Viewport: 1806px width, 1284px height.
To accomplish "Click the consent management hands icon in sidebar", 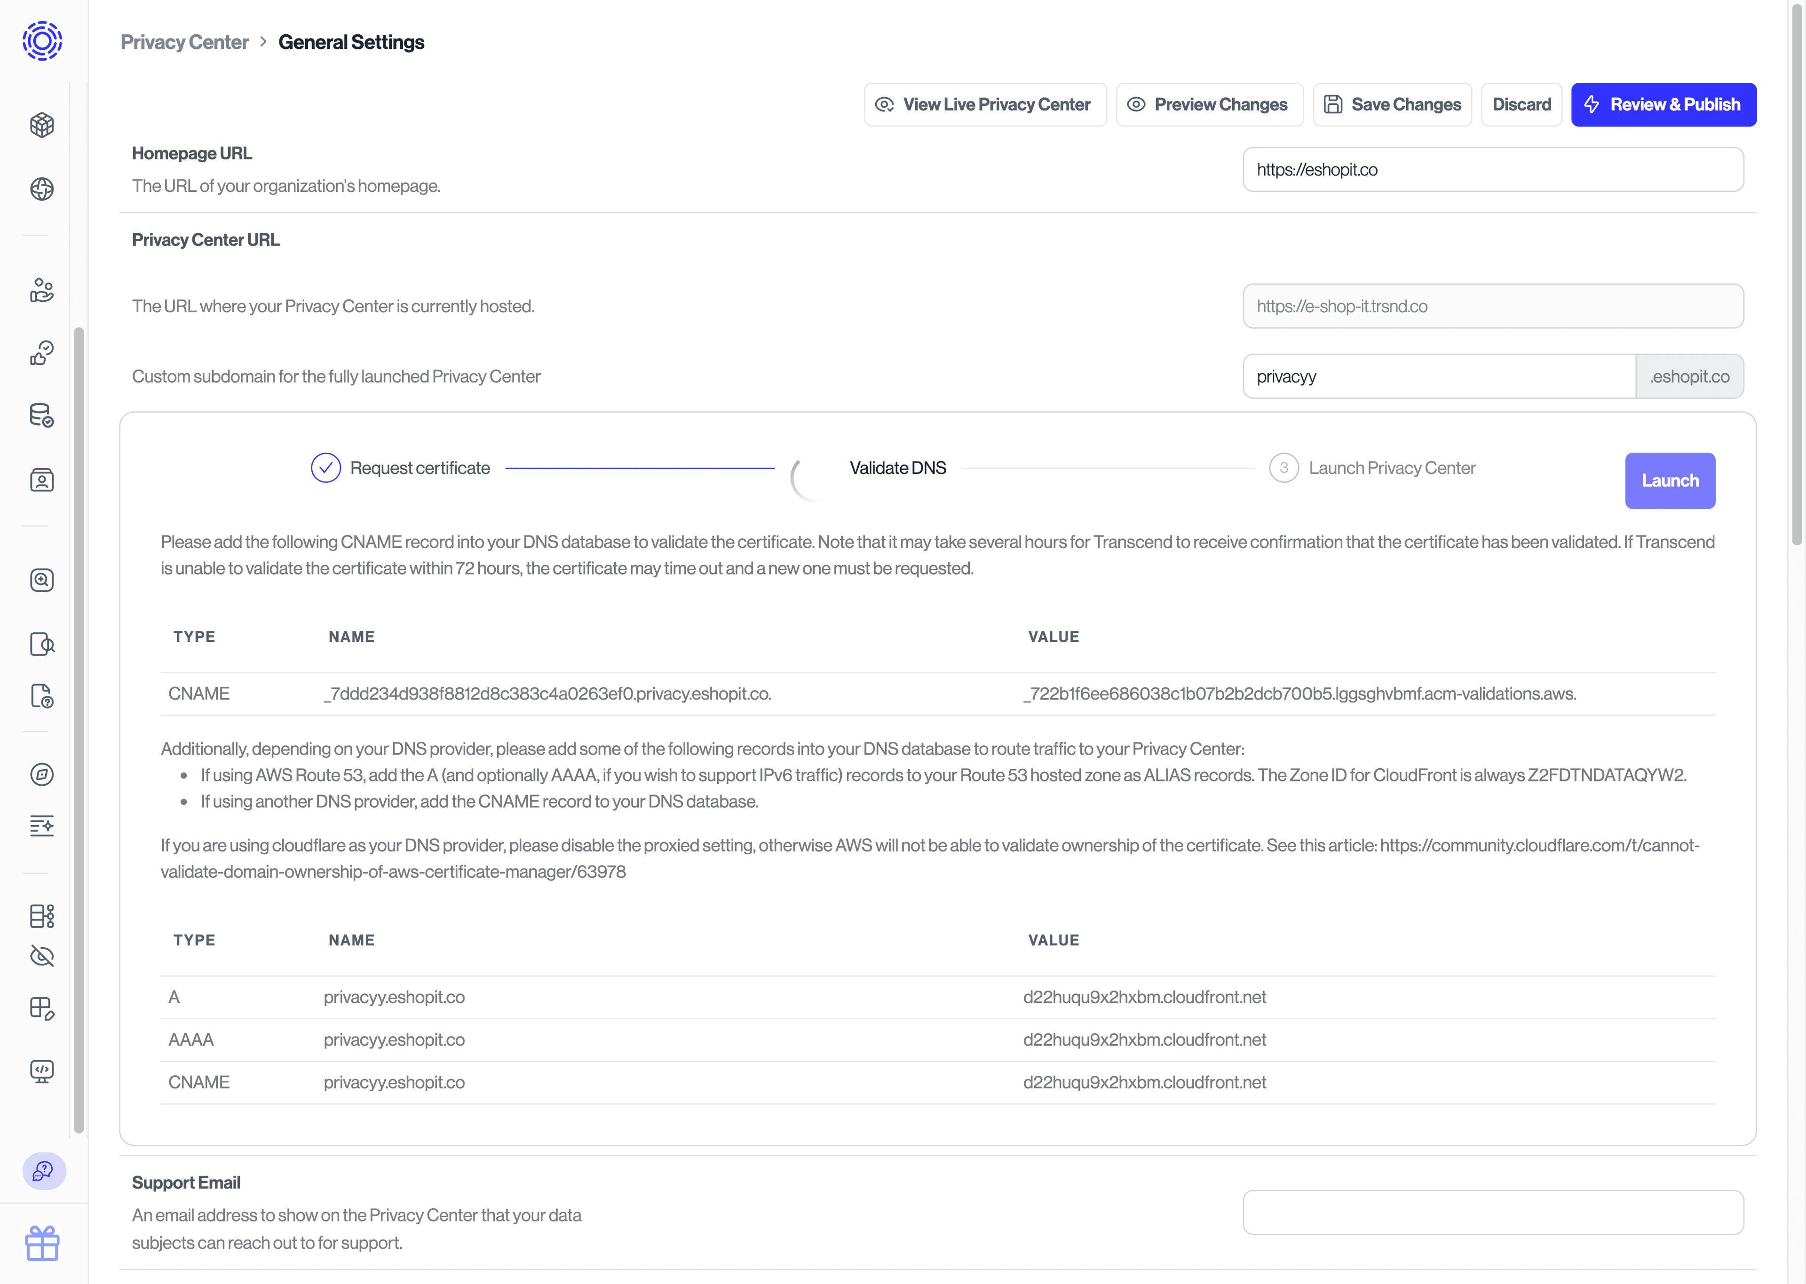I will [x=41, y=291].
